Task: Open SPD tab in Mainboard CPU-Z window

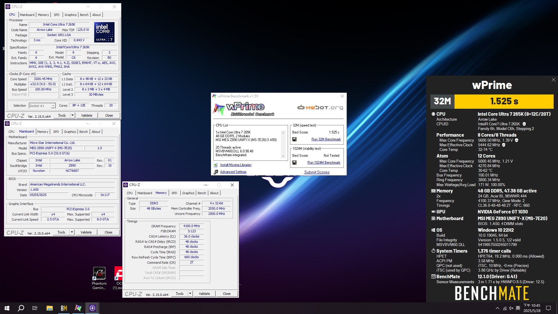Action: [x=56, y=132]
